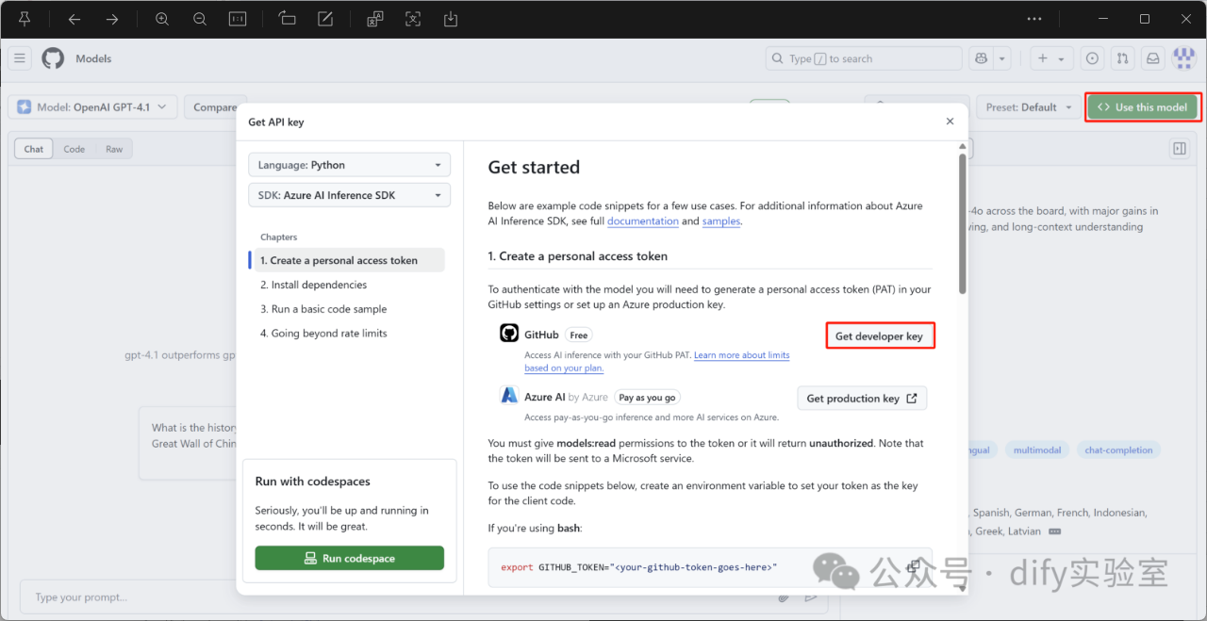Open the plus create-new dropdown
1207x621 pixels.
tap(1050, 58)
